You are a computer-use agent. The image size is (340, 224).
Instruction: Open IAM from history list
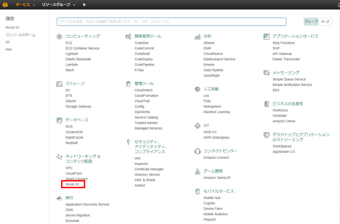click(x=8, y=50)
